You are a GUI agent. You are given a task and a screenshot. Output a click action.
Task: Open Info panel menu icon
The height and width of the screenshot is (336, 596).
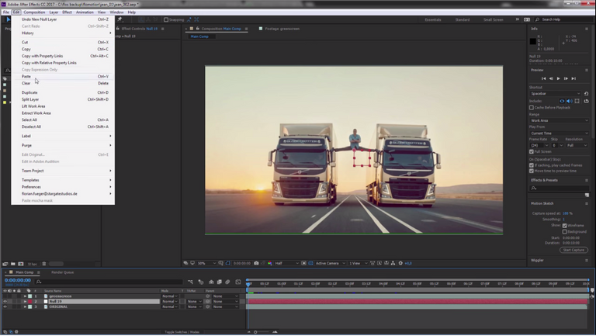pyautogui.click(x=587, y=29)
